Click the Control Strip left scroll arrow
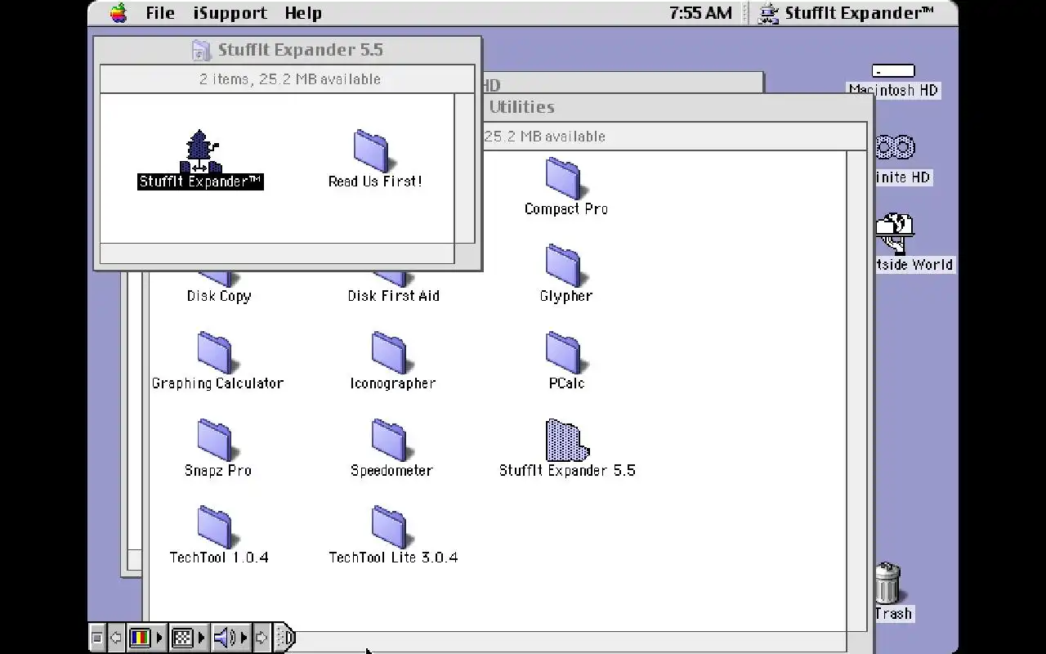The width and height of the screenshot is (1046, 654). click(116, 638)
